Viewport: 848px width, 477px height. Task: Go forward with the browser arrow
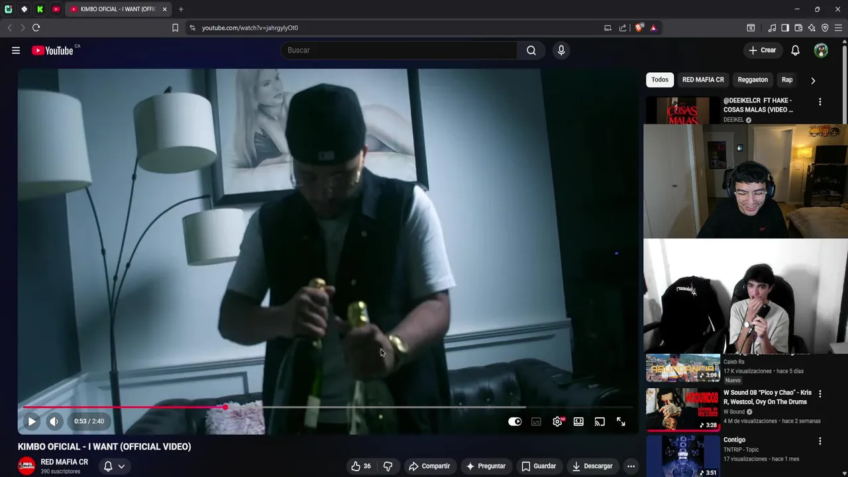click(x=23, y=28)
